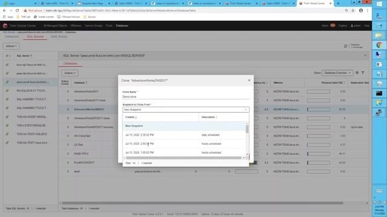The image size is (387, 217).
Task: Open the Service Groups menu item
Action: point(94,25)
